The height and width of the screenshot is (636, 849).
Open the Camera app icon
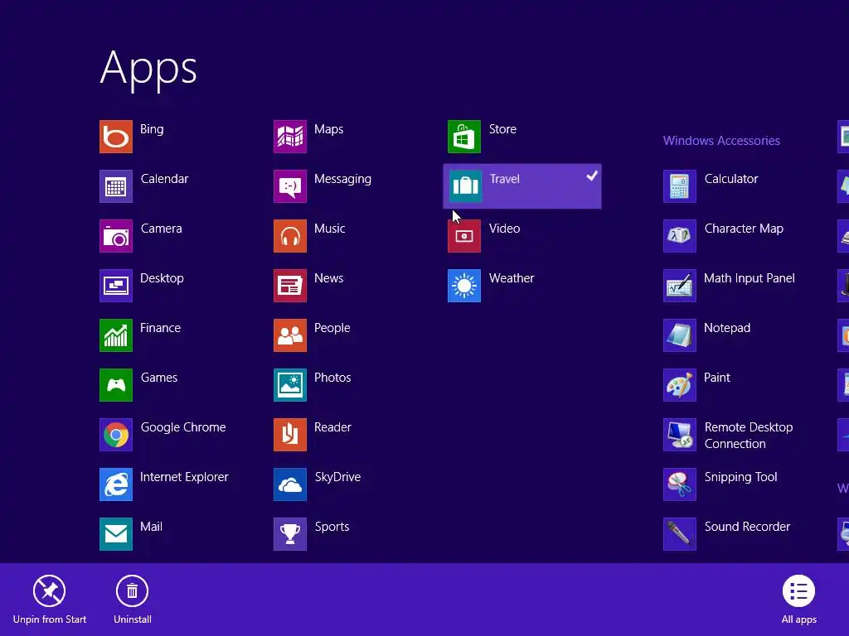click(x=116, y=236)
